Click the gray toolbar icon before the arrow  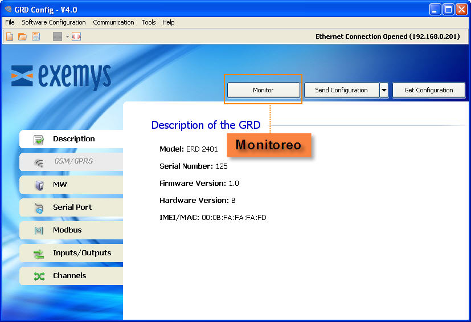point(58,36)
